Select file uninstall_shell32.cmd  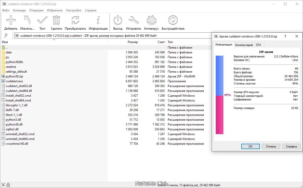pyautogui.click(x=20, y=134)
